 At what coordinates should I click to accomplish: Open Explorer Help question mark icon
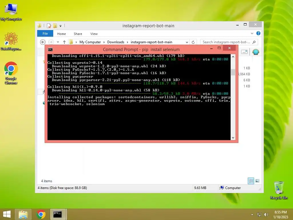258,33
